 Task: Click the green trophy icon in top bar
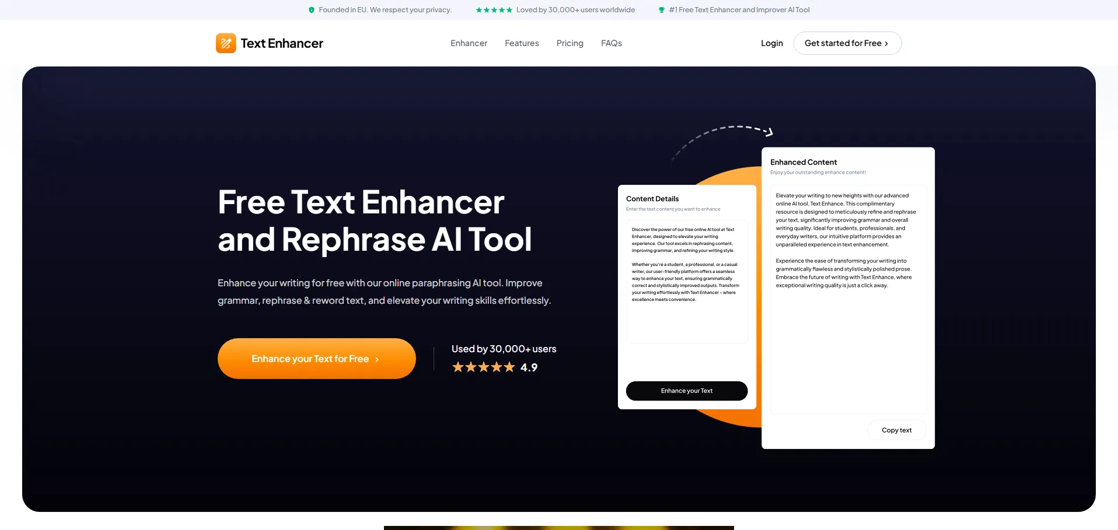[x=662, y=10]
